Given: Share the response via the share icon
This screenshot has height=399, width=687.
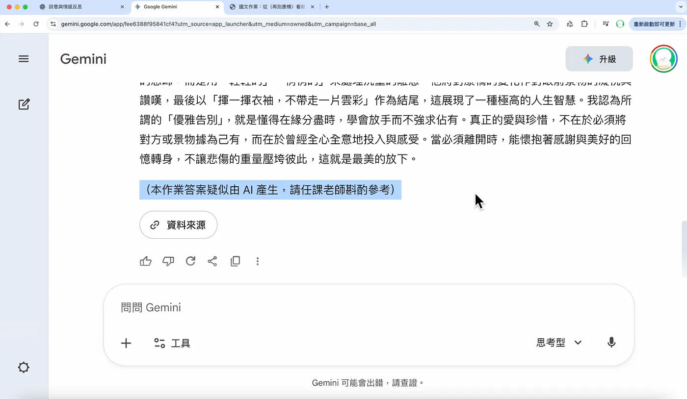Looking at the screenshot, I should pos(212,261).
